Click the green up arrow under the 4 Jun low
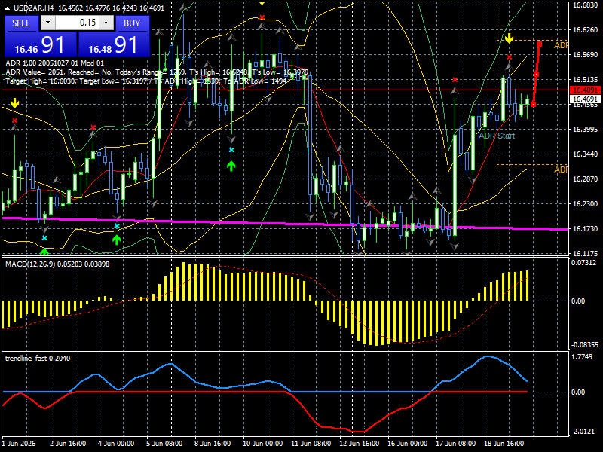The height and width of the screenshot is (452, 603). coord(117,240)
